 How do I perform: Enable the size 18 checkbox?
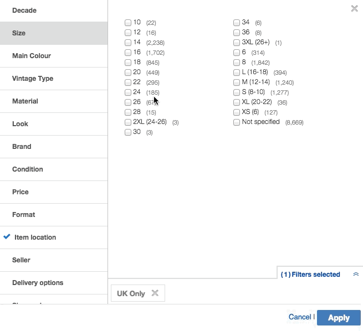[128, 62]
